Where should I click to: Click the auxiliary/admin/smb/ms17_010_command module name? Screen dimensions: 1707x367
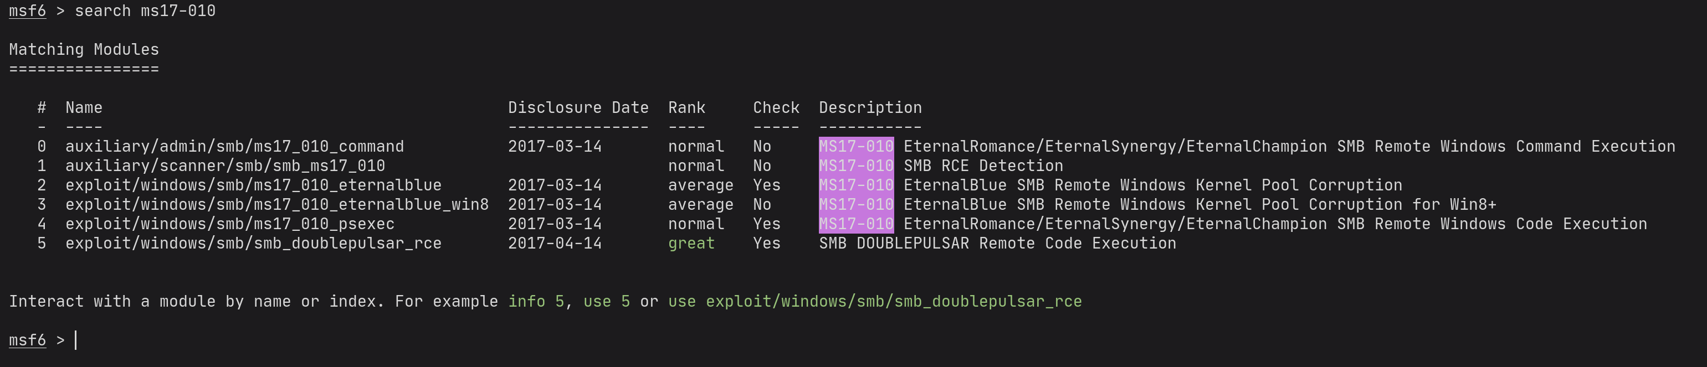coord(234,146)
